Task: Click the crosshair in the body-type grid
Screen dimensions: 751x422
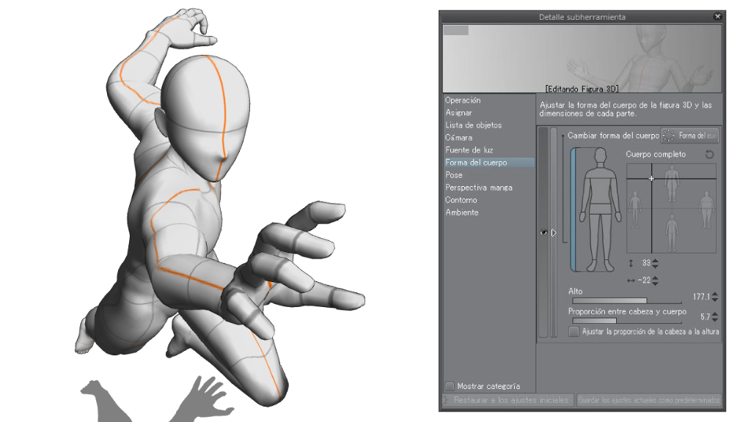Action: tap(651, 179)
